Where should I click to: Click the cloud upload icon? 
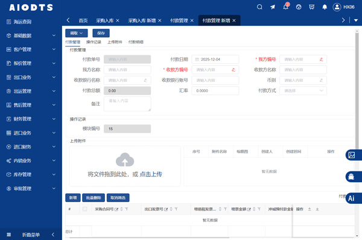[x=125, y=159]
